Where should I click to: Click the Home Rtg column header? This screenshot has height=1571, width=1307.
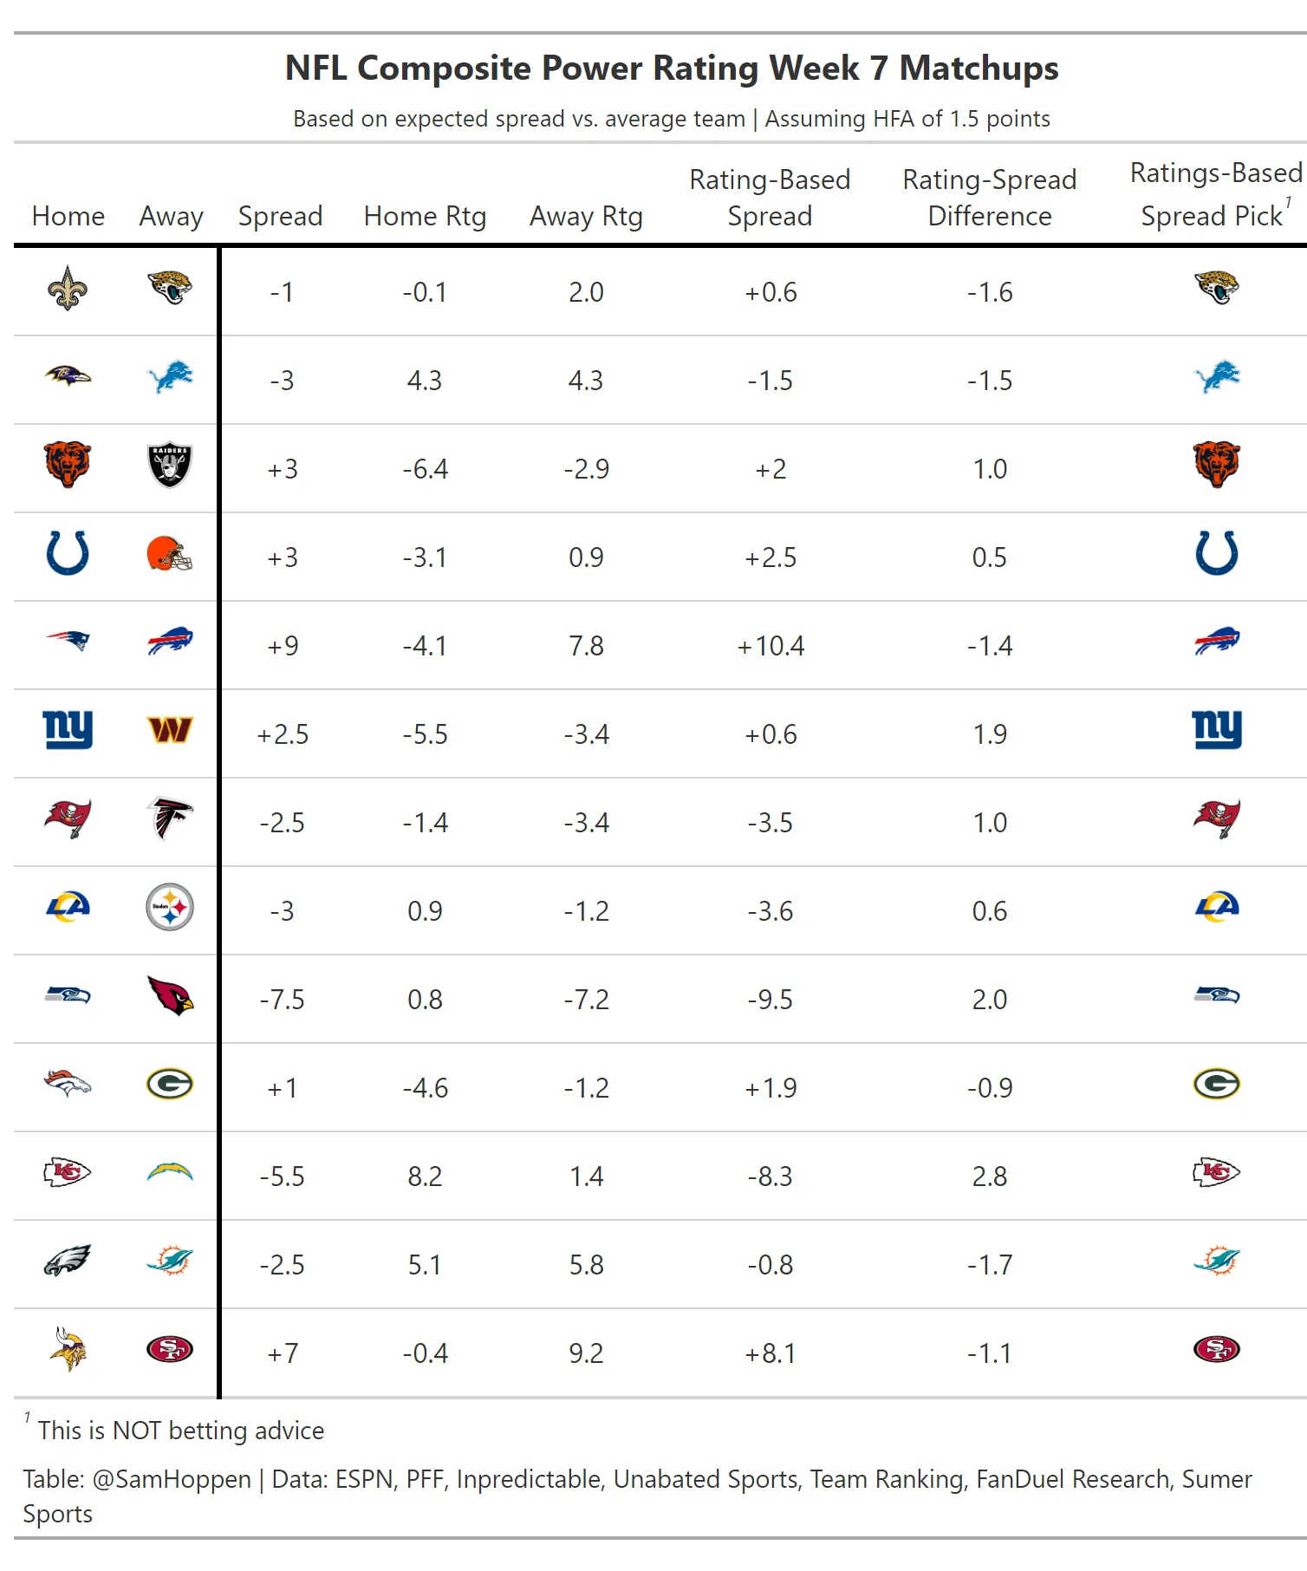tap(425, 216)
